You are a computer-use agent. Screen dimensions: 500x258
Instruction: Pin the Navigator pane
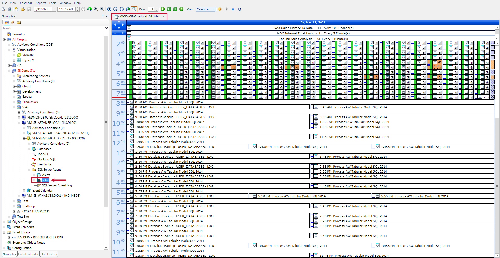point(103,16)
